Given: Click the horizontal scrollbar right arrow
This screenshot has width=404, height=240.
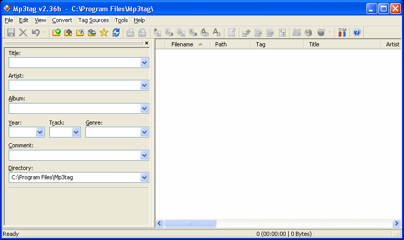Looking at the screenshot, I should point(396,223).
